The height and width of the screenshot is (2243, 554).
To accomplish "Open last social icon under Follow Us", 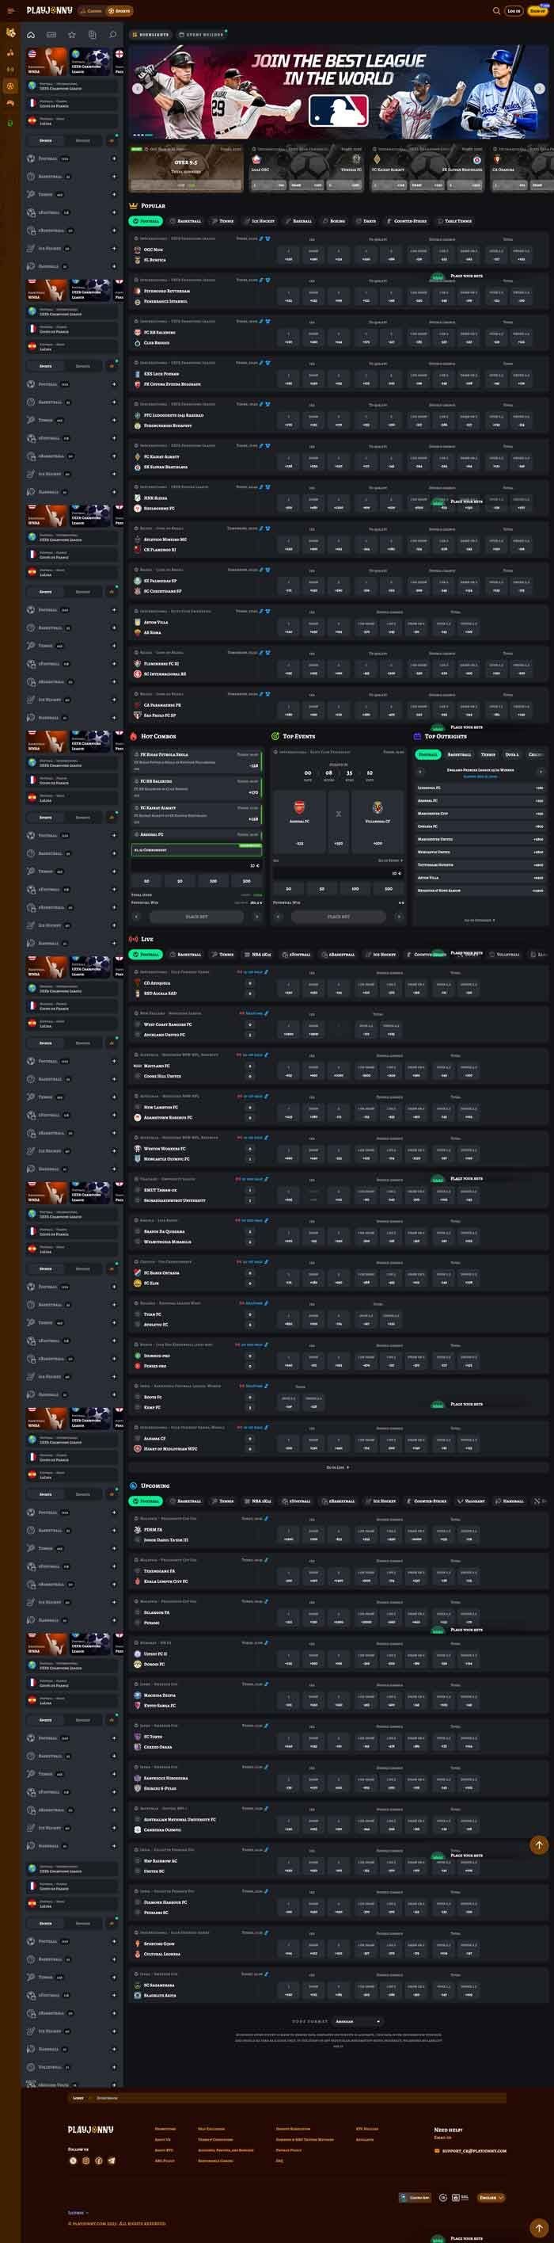I will click(x=112, y=2161).
